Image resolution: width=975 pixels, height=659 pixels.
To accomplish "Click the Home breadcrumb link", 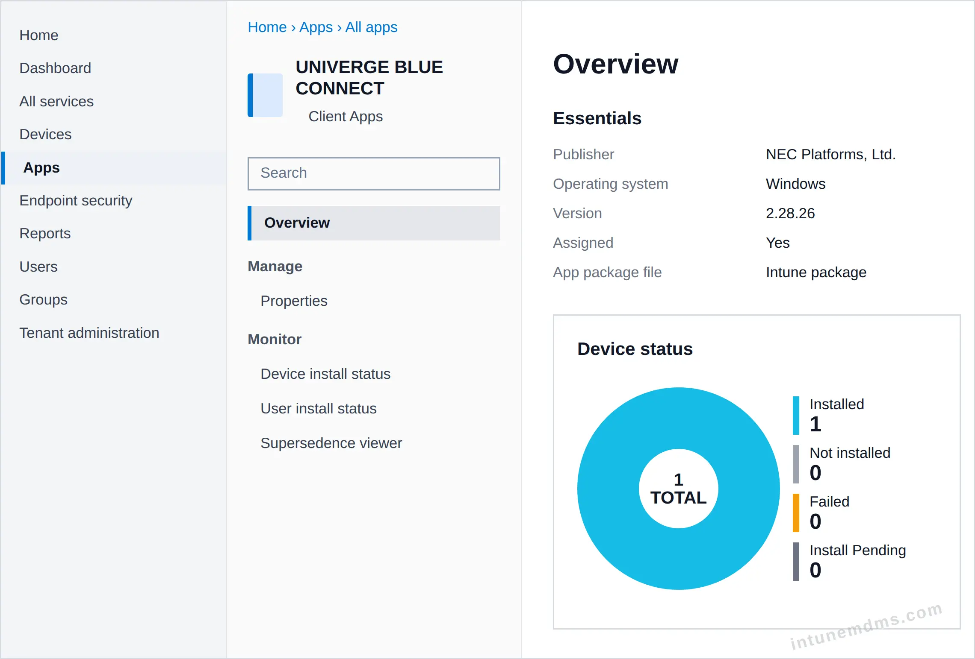I will coord(267,27).
